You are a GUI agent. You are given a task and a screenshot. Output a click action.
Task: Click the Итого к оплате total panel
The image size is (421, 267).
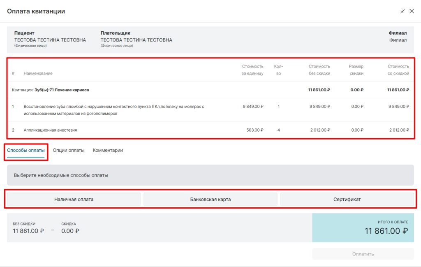(x=363, y=228)
